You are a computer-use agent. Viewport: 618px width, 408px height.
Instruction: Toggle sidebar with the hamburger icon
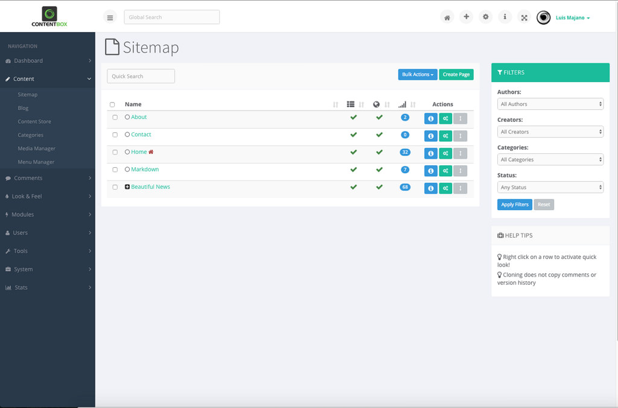110,18
